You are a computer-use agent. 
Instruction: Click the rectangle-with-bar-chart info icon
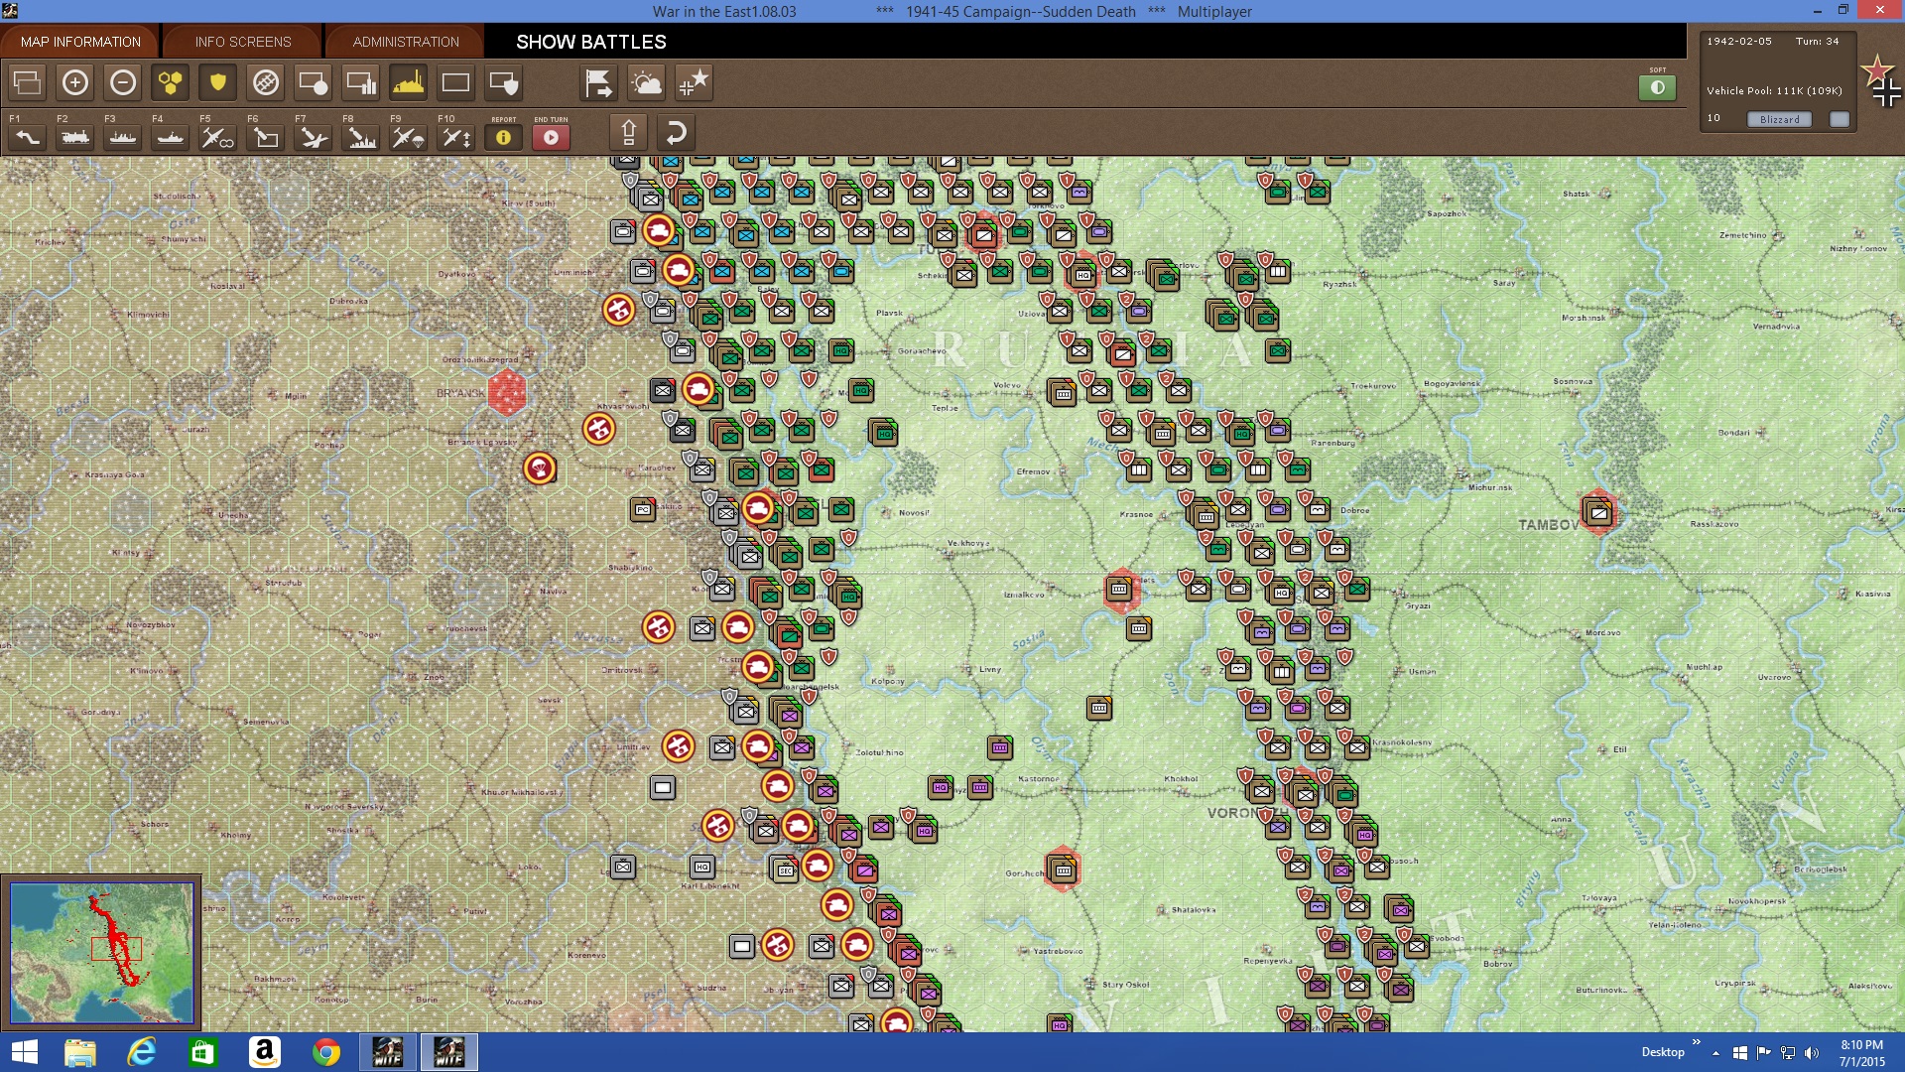(x=361, y=82)
